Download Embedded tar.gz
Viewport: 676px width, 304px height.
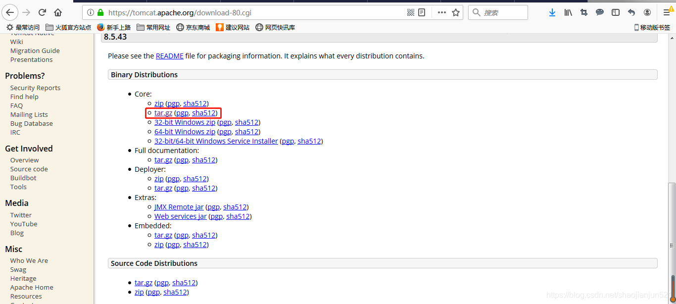pos(163,235)
